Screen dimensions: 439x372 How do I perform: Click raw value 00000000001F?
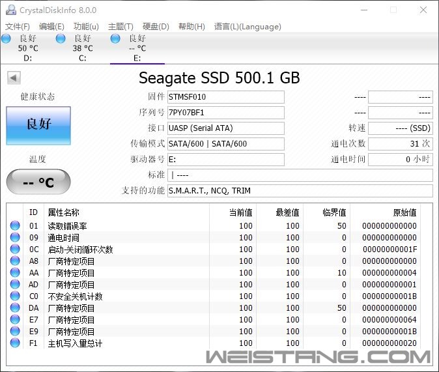click(x=389, y=250)
